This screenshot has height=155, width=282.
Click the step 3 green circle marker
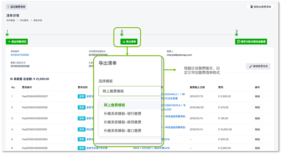point(236,35)
